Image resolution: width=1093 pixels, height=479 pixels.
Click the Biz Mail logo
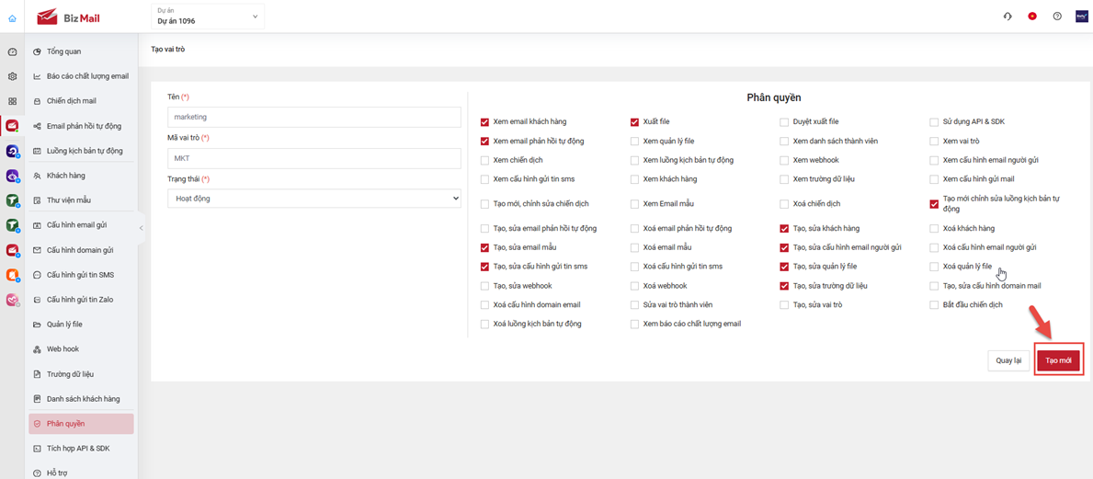click(69, 17)
